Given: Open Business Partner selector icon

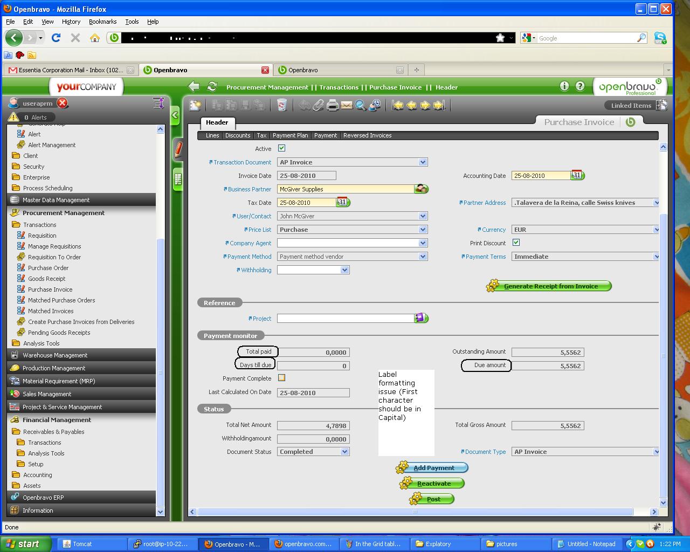Looking at the screenshot, I should (x=421, y=189).
